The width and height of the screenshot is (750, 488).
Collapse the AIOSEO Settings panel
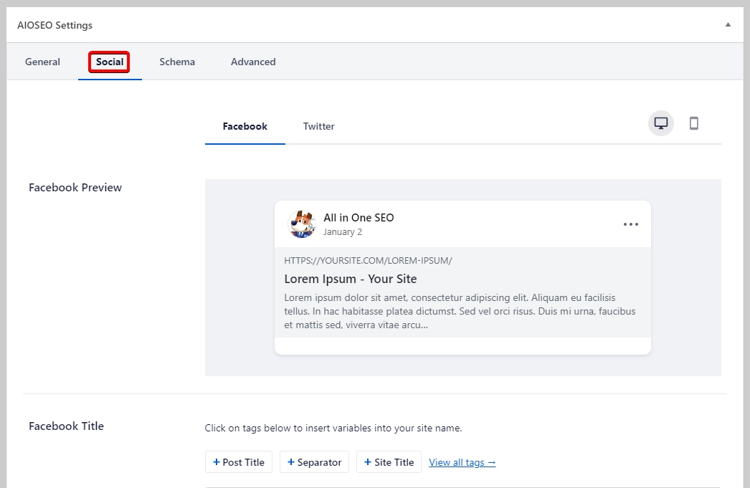tap(728, 25)
